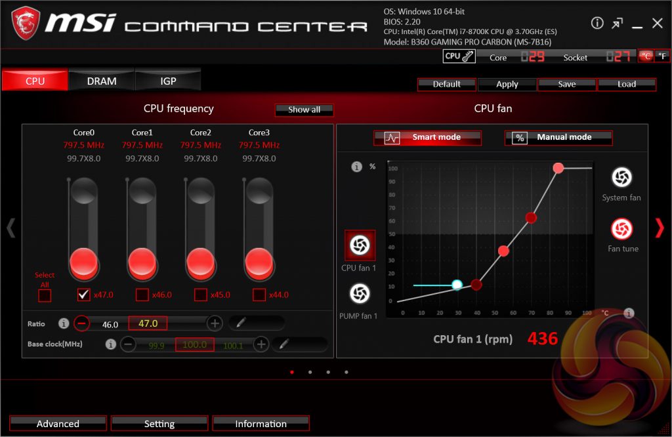Click the fan curve point near 38%
672x437 pixels.
click(503, 251)
